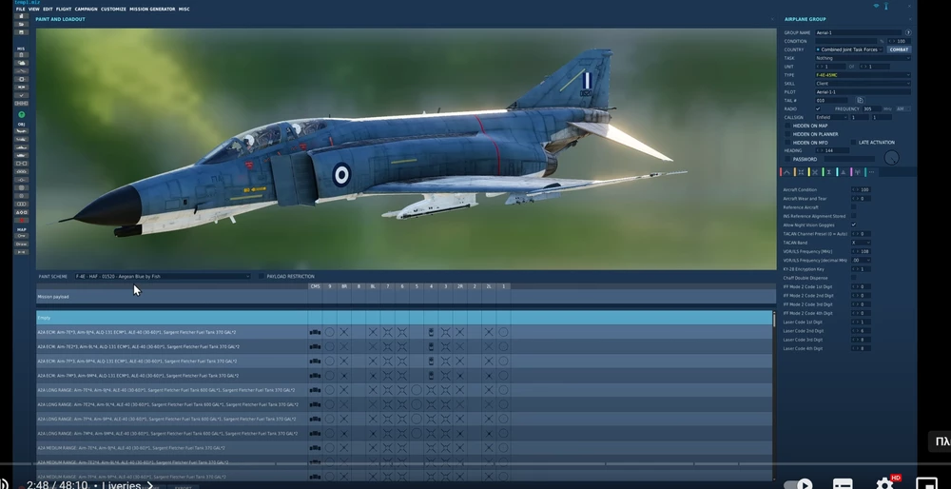Viewport: 951px width, 489px height.
Task: Select A2A ECM Aim-7E*3, Aim-9J*4 payload row
Action: (404, 332)
